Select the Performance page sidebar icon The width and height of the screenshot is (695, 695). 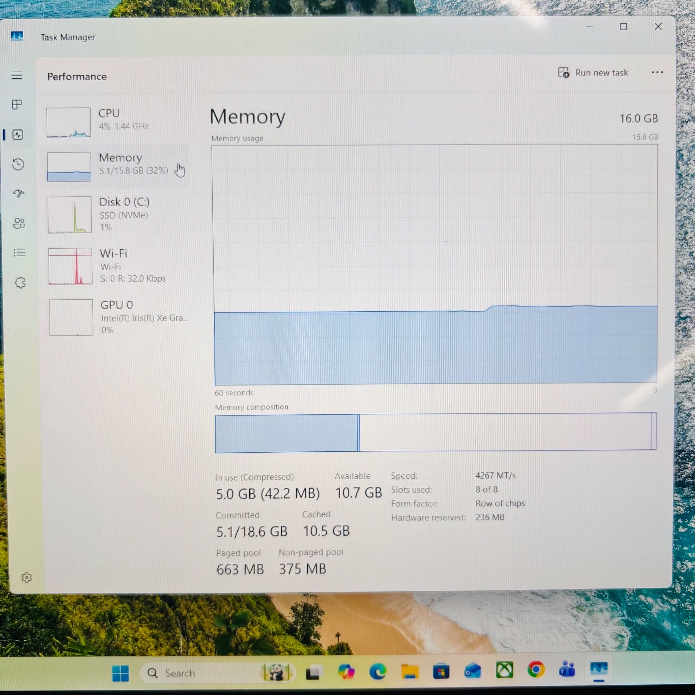click(x=18, y=135)
